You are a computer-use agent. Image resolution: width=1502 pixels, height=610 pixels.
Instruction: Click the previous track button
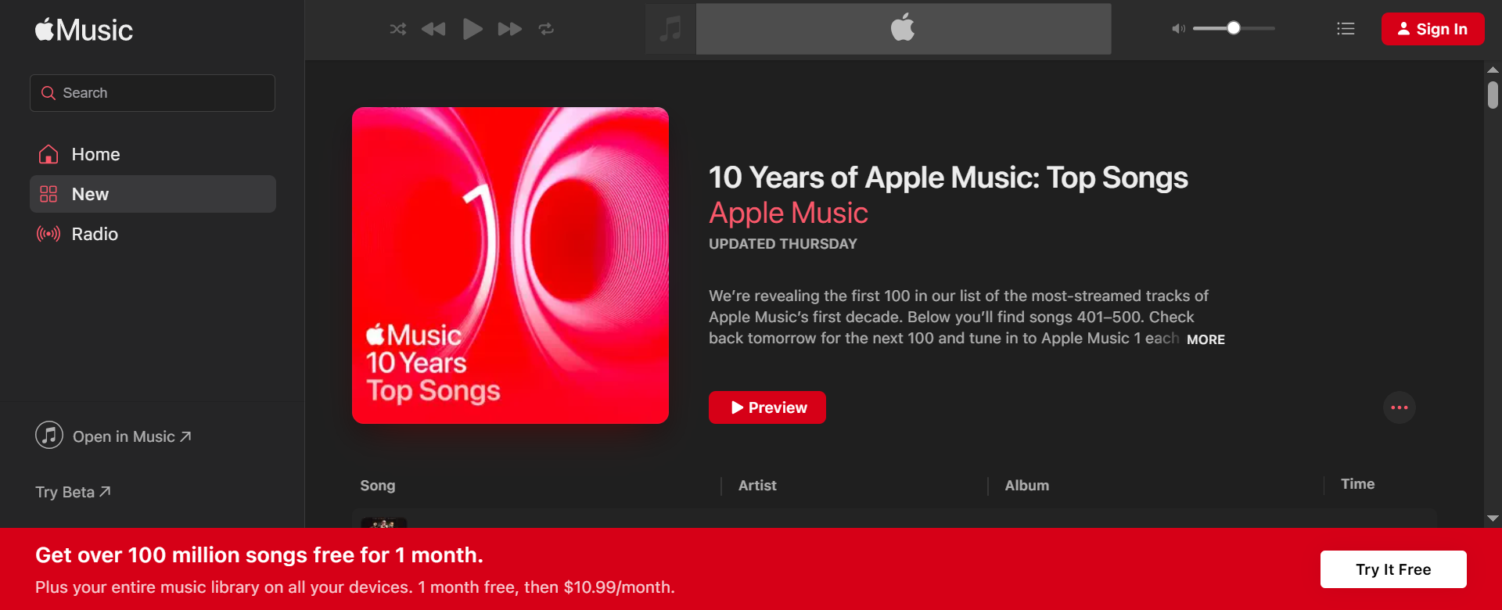point(433,29)
